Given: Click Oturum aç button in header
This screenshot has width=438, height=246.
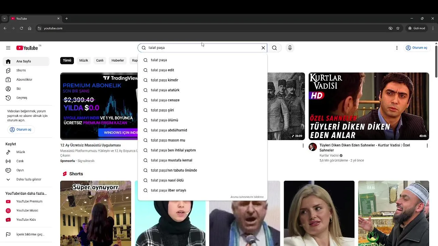Looking at the screenshot, I should (x=416, y=48).
